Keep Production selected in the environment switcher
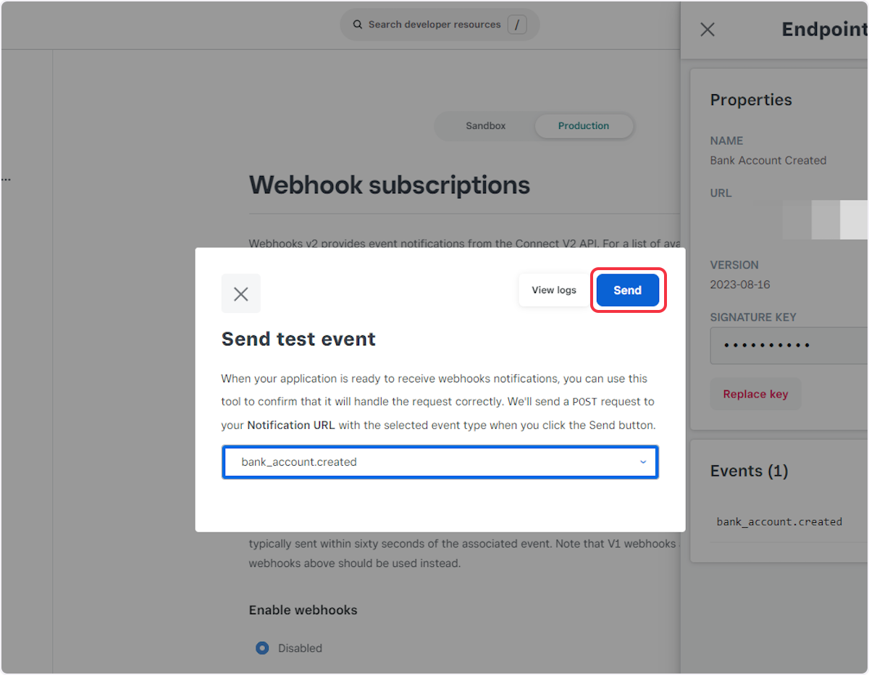869x675 pixels. (x=584, y=125)
